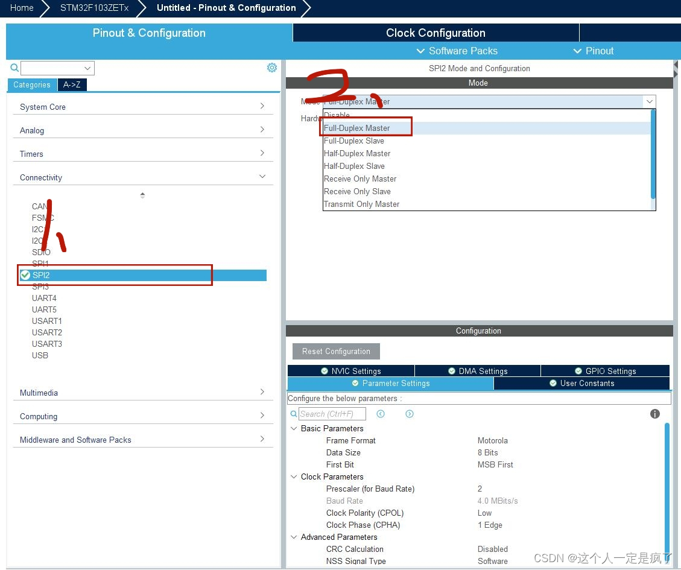Go to Home breadcrumb
This screenshot has width=681, height=570.
point(22,8)
